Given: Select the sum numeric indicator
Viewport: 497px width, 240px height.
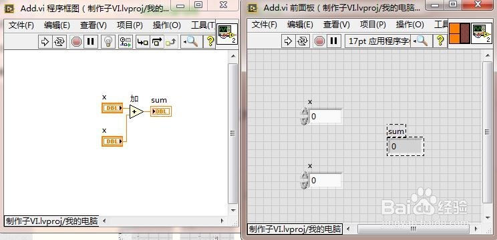Looking at the screenshot, I should coord(405,147).
